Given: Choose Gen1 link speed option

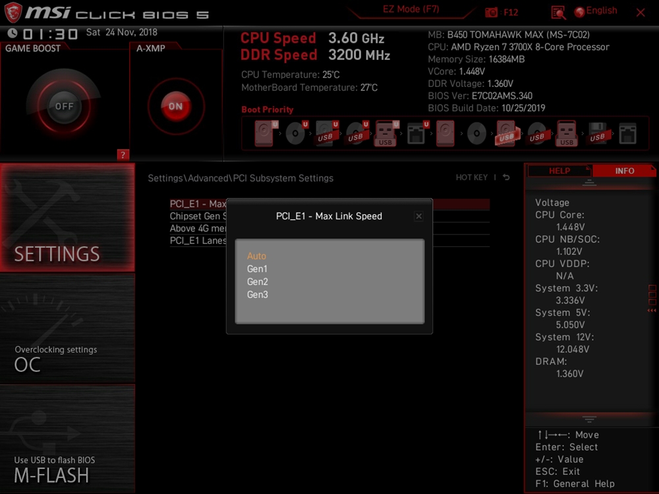Looking at the screenshot, I should 257,269.
